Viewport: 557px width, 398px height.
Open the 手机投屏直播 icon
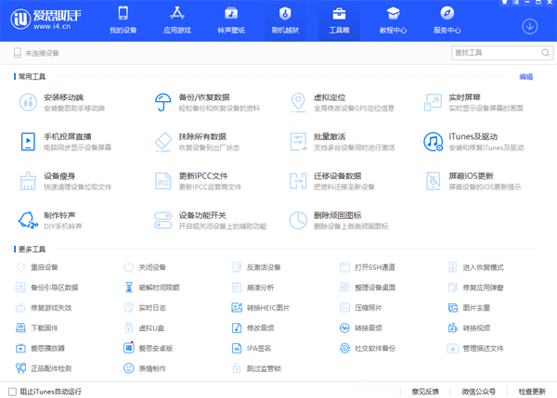click(27, 141)
